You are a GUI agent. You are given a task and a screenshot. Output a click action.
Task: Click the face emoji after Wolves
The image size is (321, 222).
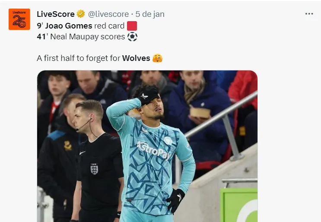(157, 58)
